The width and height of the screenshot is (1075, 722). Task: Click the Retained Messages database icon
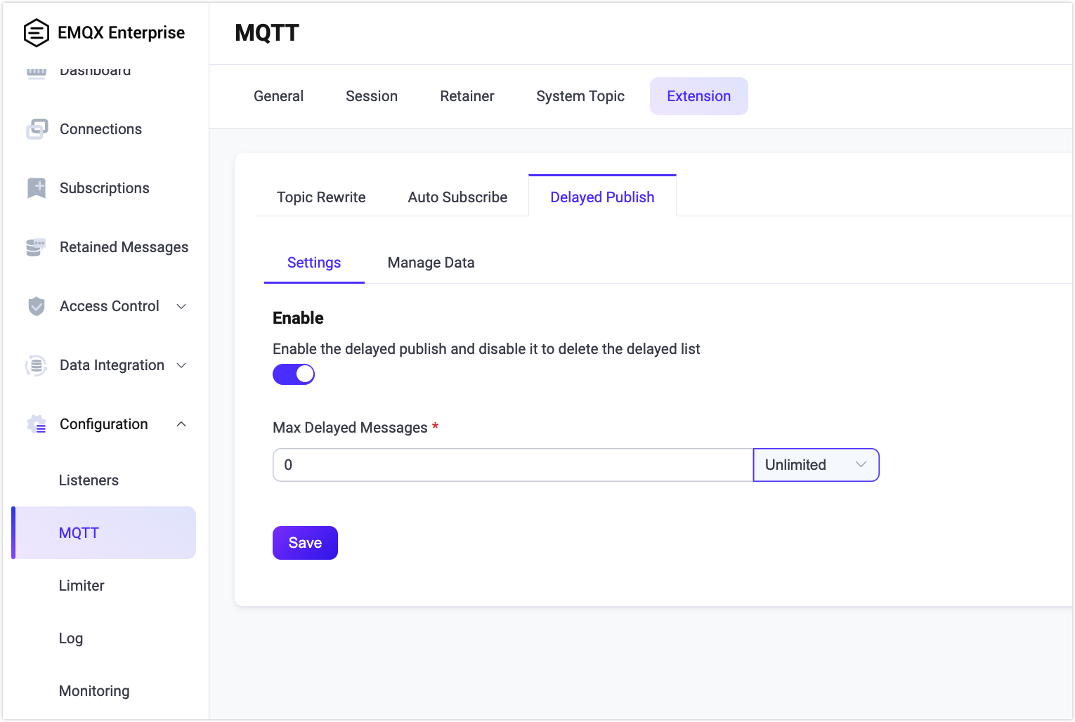pyautogui.click(x=36, y=247)
